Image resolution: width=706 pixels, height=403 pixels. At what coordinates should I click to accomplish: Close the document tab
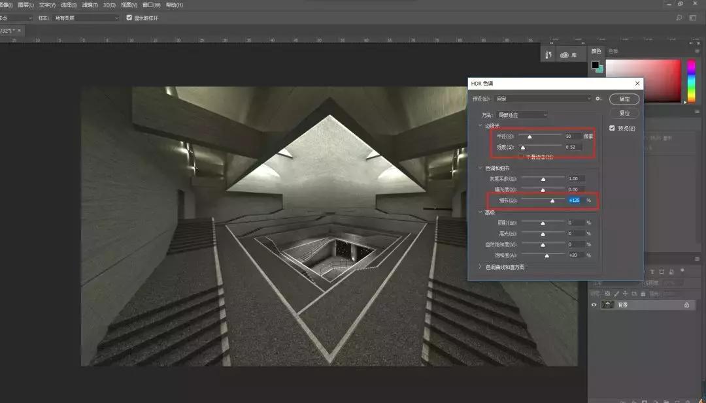click(20, 31)
